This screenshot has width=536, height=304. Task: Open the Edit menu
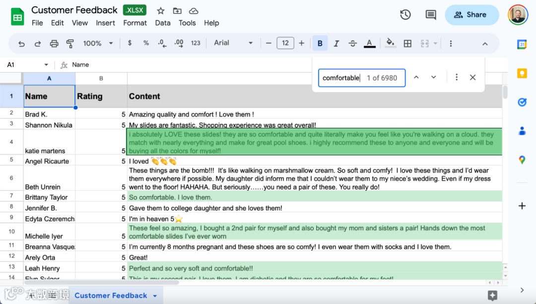pos(58,23)
